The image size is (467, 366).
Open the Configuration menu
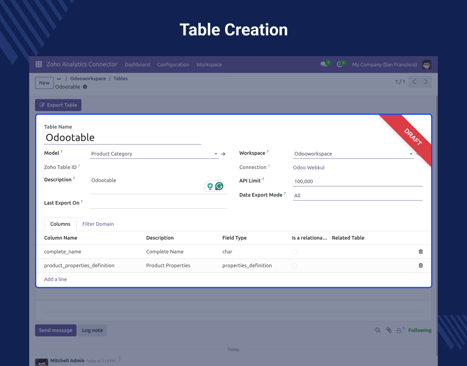click(x=173, y=64)
